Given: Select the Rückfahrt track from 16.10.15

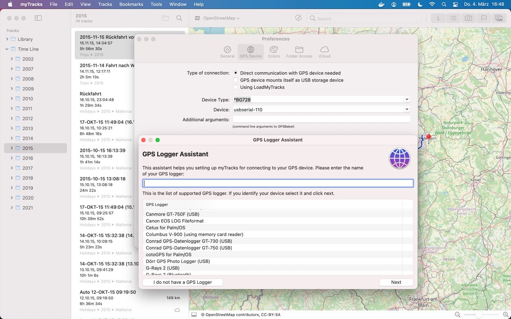Looking at the screenshot, I should tap(105, 103).
